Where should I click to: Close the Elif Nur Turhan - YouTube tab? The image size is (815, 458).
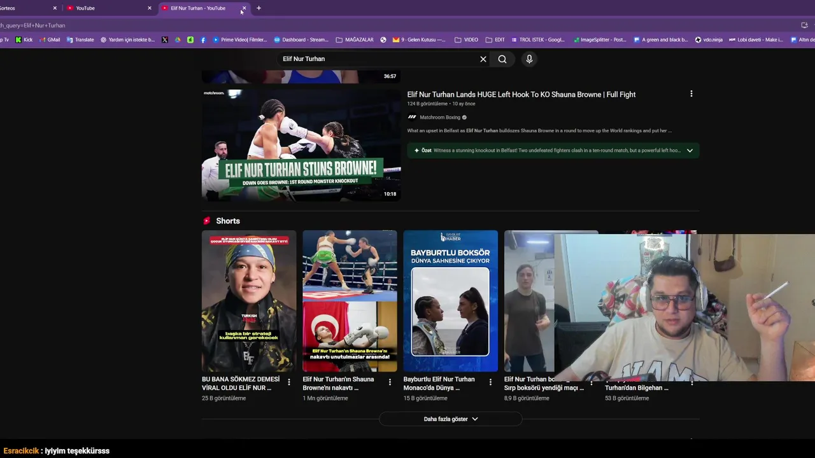click(x=244, y=8)
